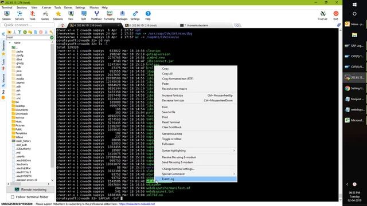This screenshot has width=367, height=206.
Task: Click the View toolbar icon
Action: click(x=71, y=15)
